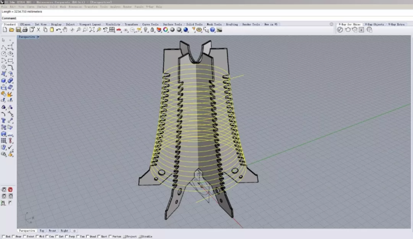Click the Cut scissors icon
This screenshot has height=239, width=413.
39,30
